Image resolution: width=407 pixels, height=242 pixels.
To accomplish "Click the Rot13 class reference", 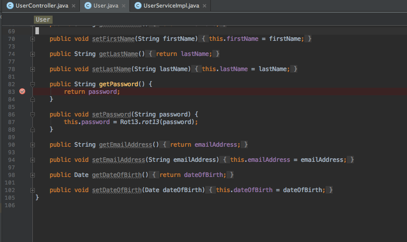I will tap(129, 122).
